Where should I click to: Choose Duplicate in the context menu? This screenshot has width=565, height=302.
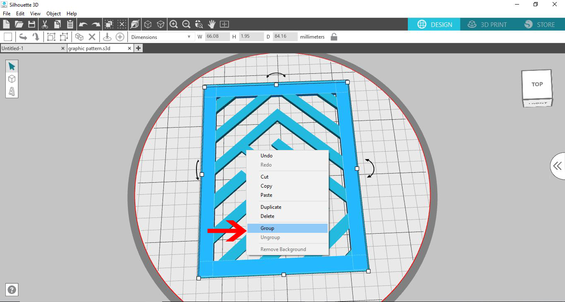pos(287,207)
